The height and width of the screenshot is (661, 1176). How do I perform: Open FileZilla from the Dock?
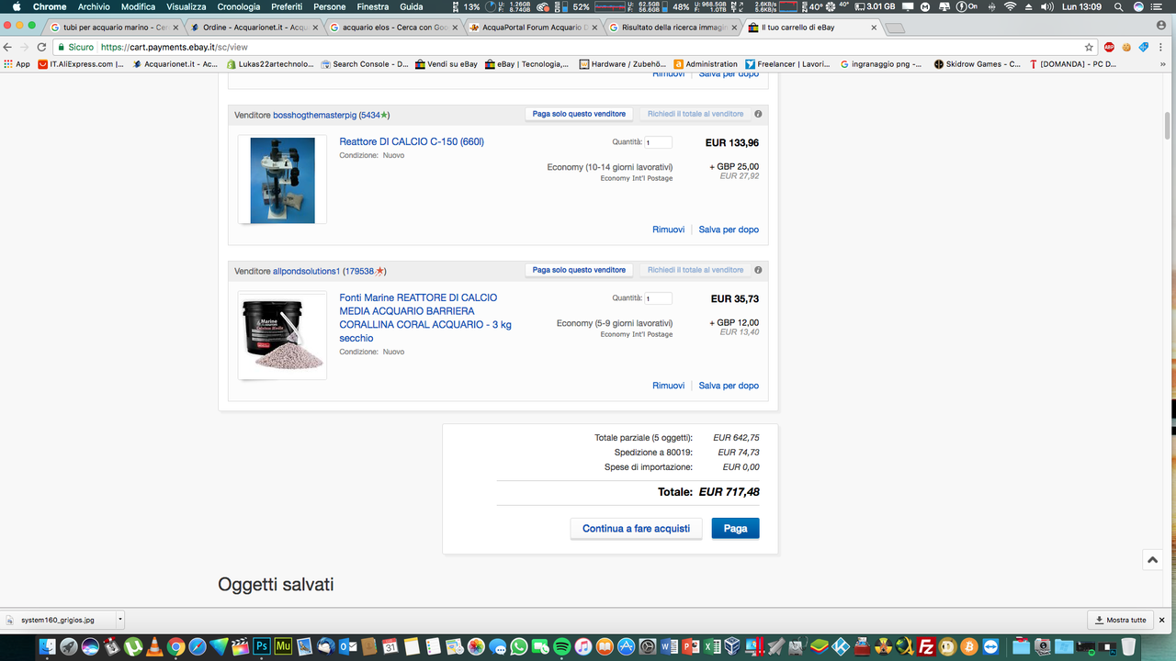click(927, 646)
